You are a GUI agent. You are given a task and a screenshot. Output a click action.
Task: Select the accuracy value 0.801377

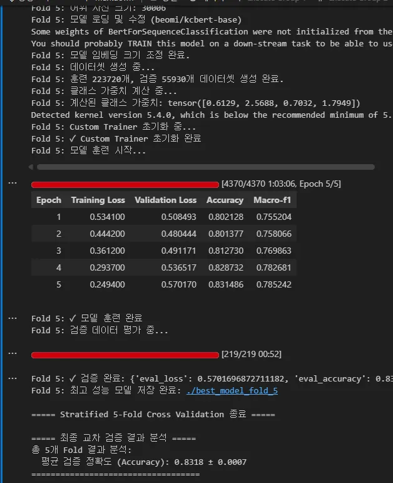(x=226, y=234)
